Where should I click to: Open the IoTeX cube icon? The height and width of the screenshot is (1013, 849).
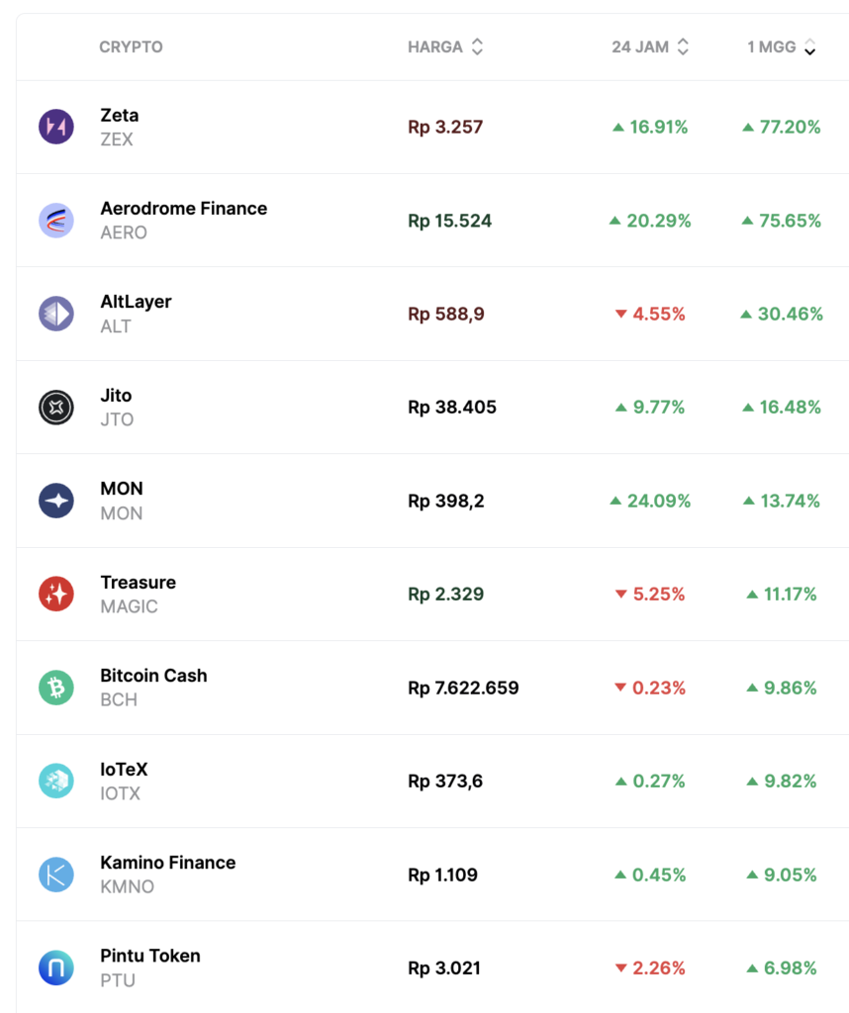coord(56,781)
